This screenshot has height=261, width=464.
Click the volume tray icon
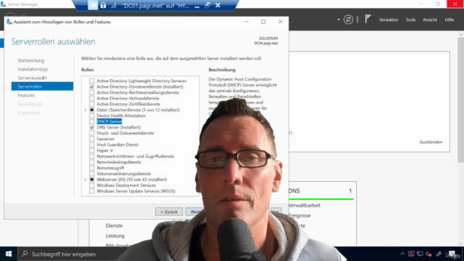pyautogui.click(x=428, y=254)
